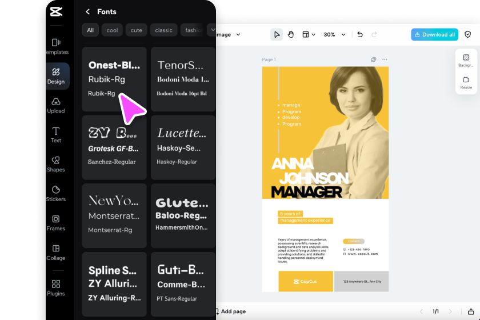Choose the Guti-B / Comme / PT Sans font set
This screenshot has width=480, height=320.
pyautogui.click(x=183, y=284)
